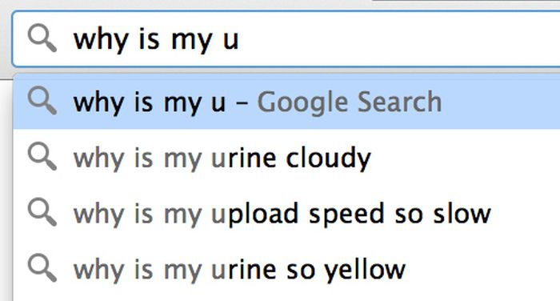Select the highlighted 'why is my u – Google Search' row
The height and width of the screenshot is (301, 560).
(286, 102)
